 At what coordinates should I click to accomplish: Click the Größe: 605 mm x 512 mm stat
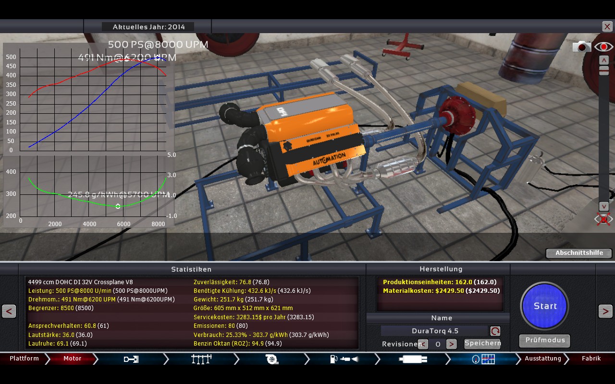tap(243, 308)
